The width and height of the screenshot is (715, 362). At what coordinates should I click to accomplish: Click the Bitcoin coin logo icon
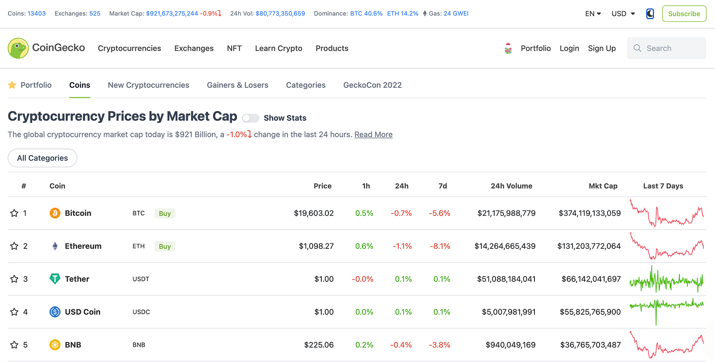tap(55, 213)
